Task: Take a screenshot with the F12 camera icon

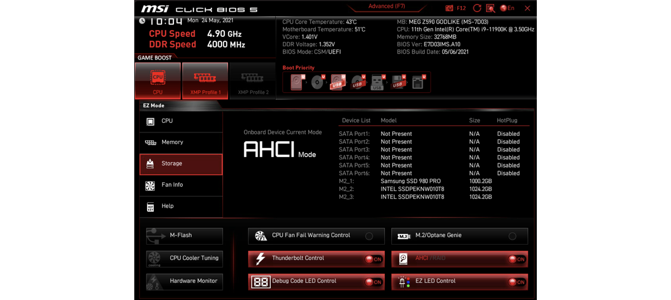Action: click(x=450, y=8)
